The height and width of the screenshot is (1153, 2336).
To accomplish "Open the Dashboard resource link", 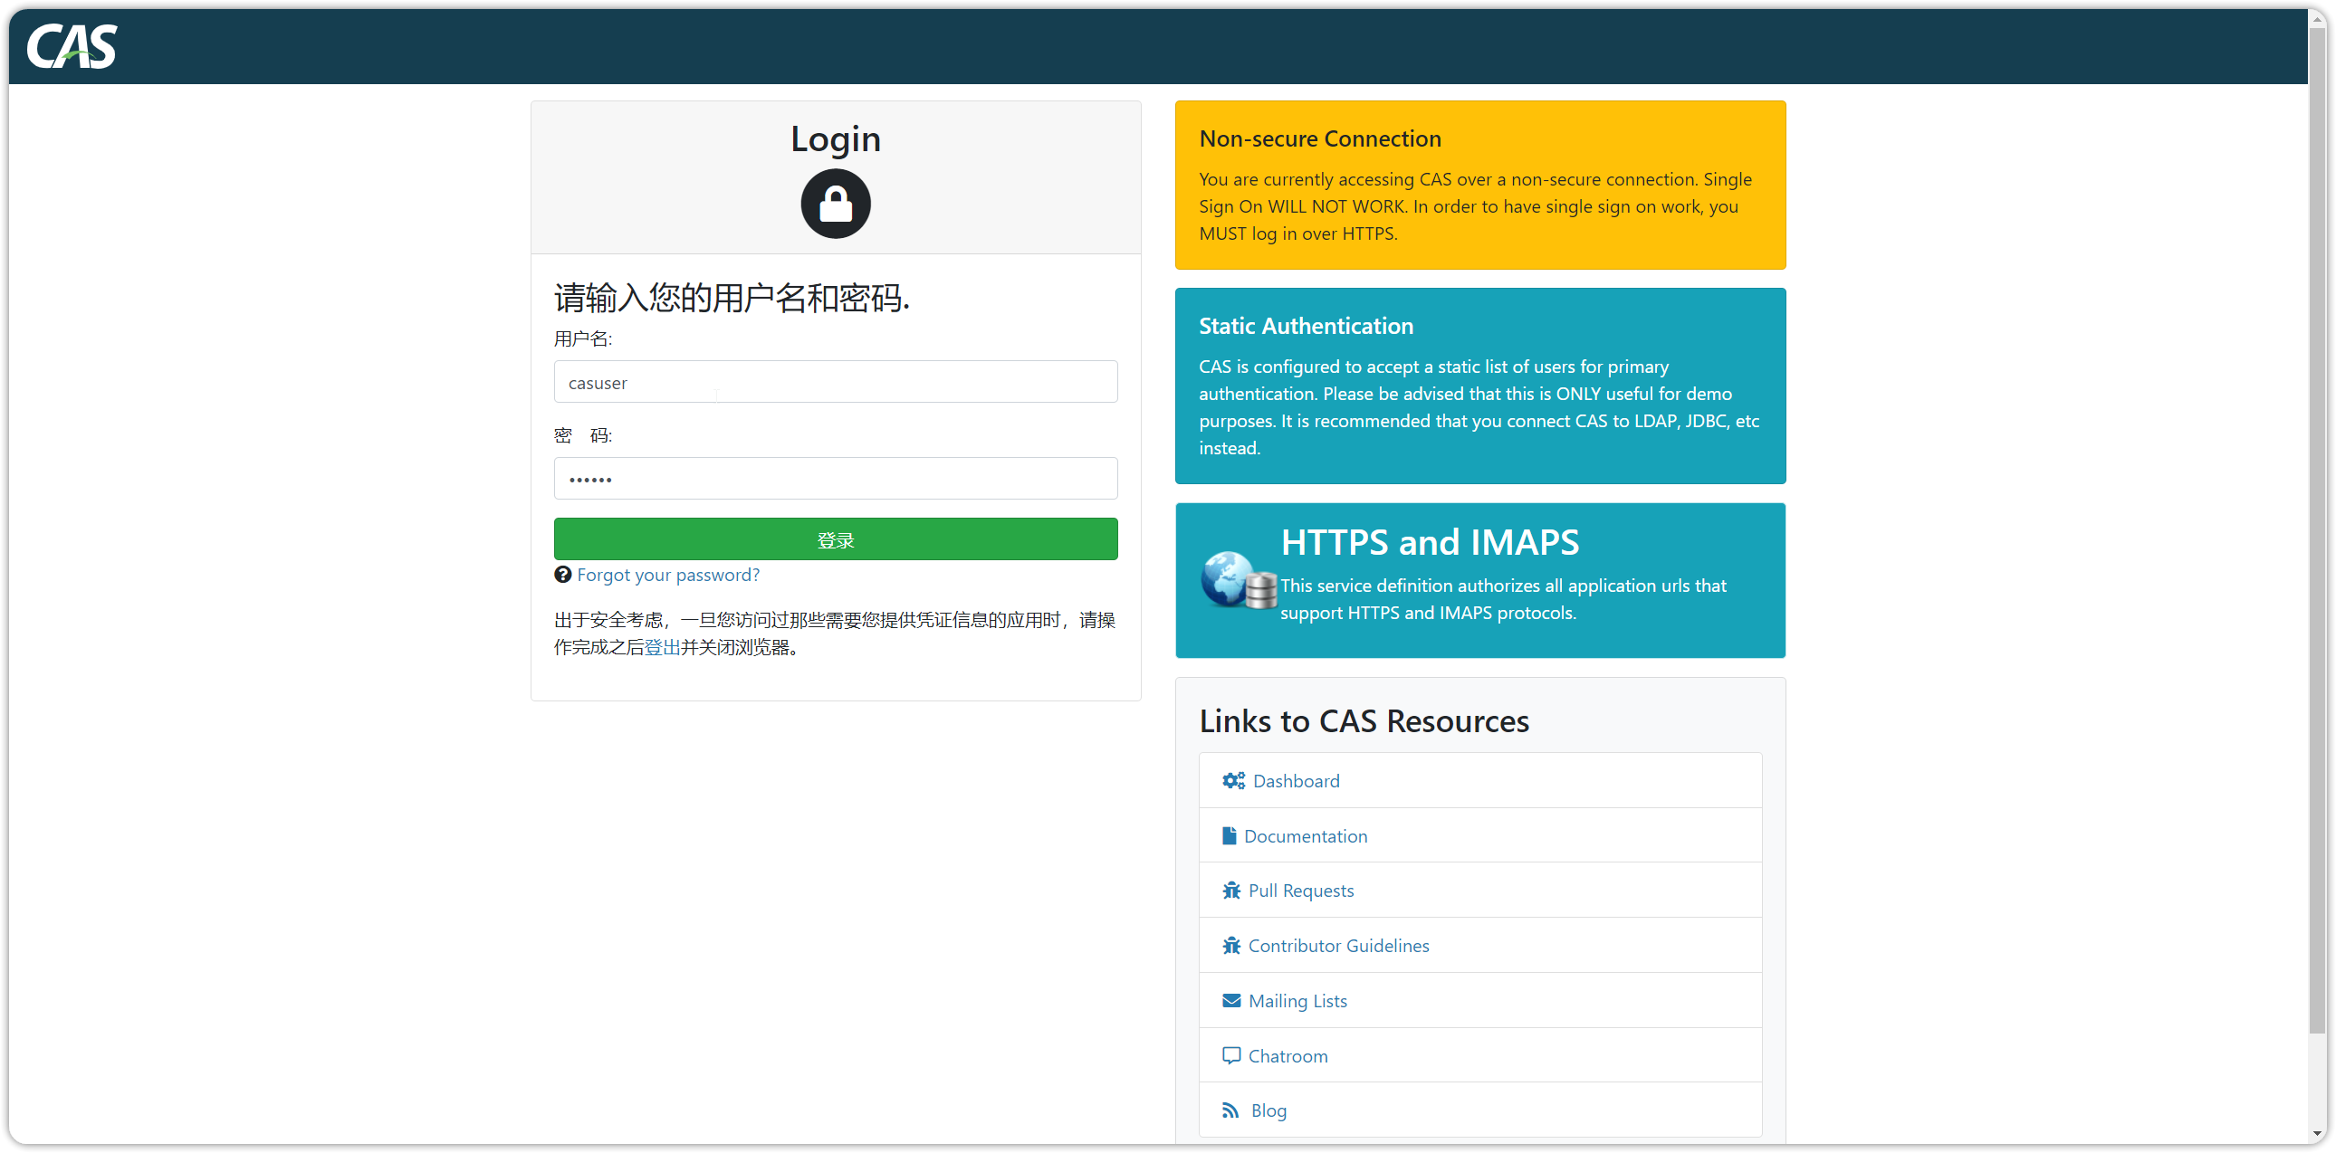I will pyautogui.click(x=1296, y=780).
